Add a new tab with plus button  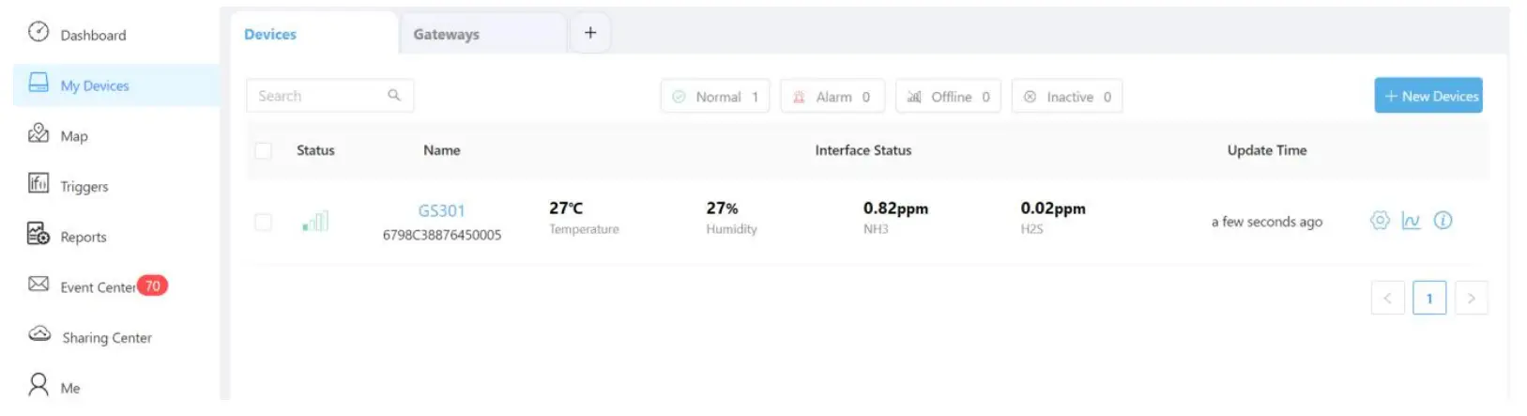(x=590, y=33)
